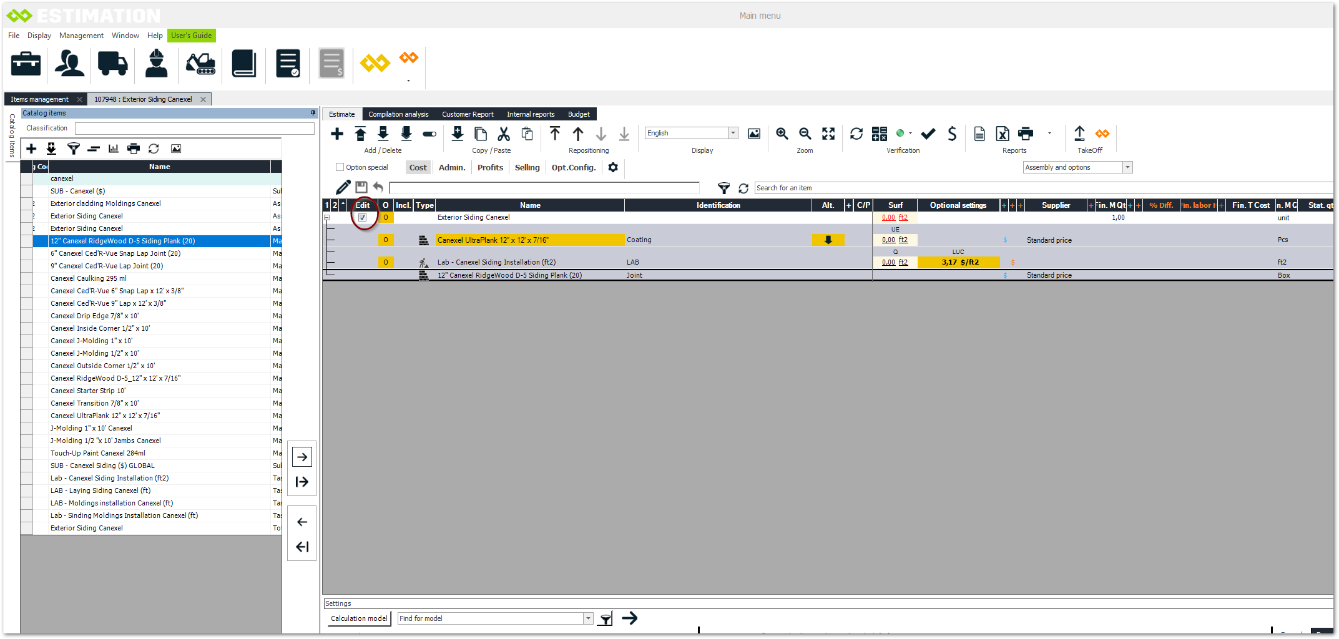Uncheck the Edit checkbox for Exterior Siding Canexel
Image resolution: width=1339 pixels, height=639 pixels.
tap(363, 218)
